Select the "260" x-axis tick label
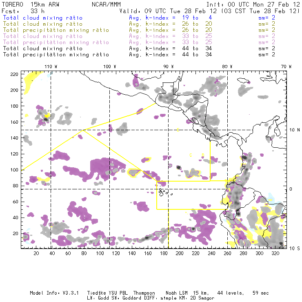The width and height of the screenshot is (302, 302). pyautogui.click(x=227, y=253)
